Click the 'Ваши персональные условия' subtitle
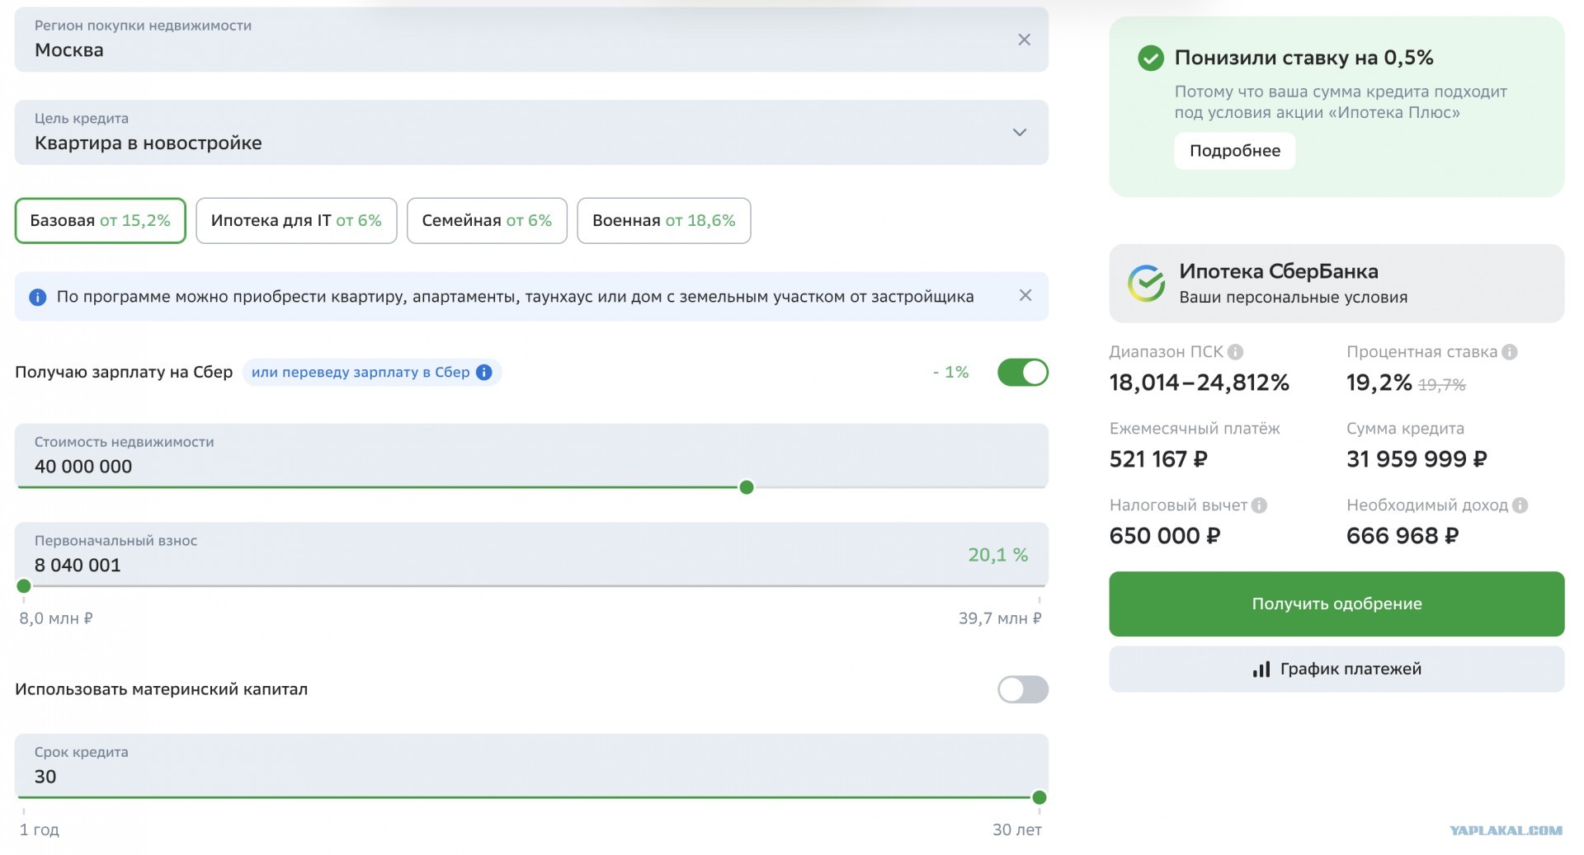1584x855 pixels. click(1293, 298)
